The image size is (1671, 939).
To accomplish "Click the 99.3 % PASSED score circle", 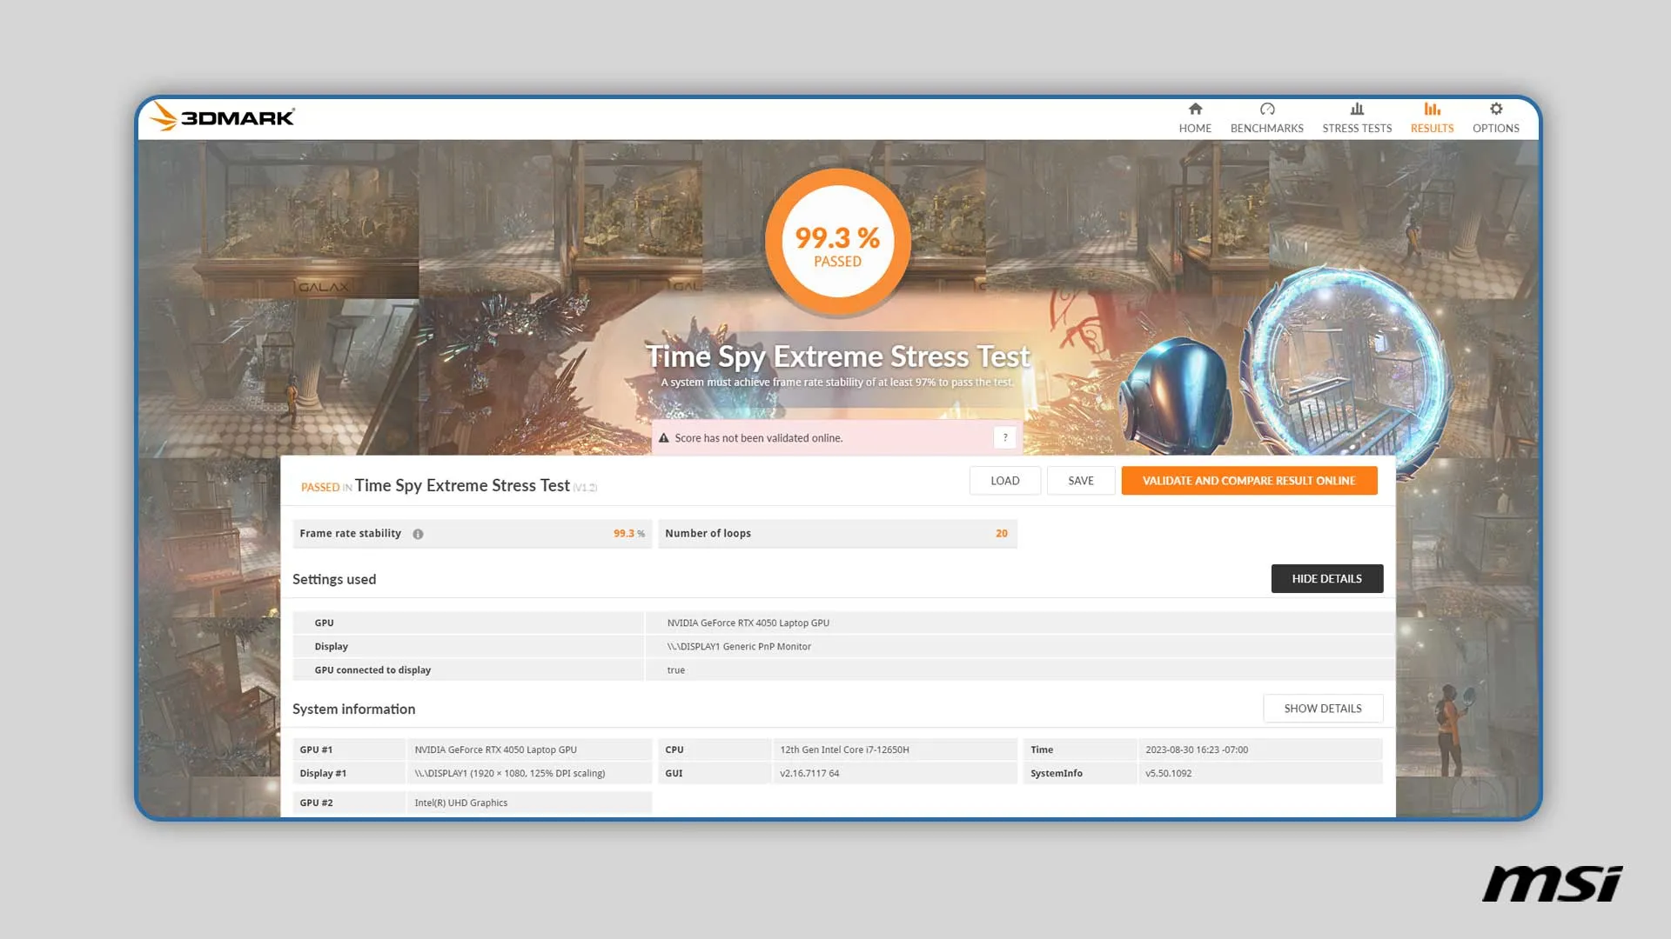I will 837,242.
